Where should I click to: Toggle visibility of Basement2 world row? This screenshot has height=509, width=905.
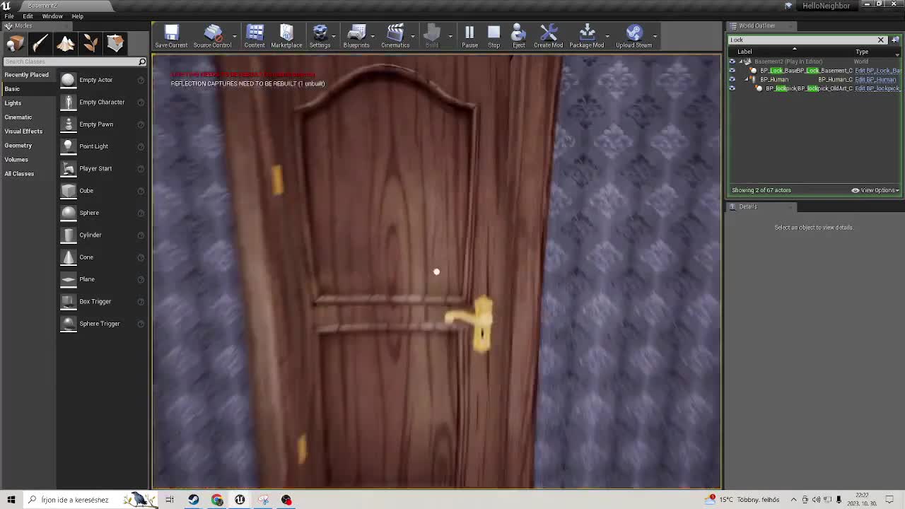(x=732, y=62)
